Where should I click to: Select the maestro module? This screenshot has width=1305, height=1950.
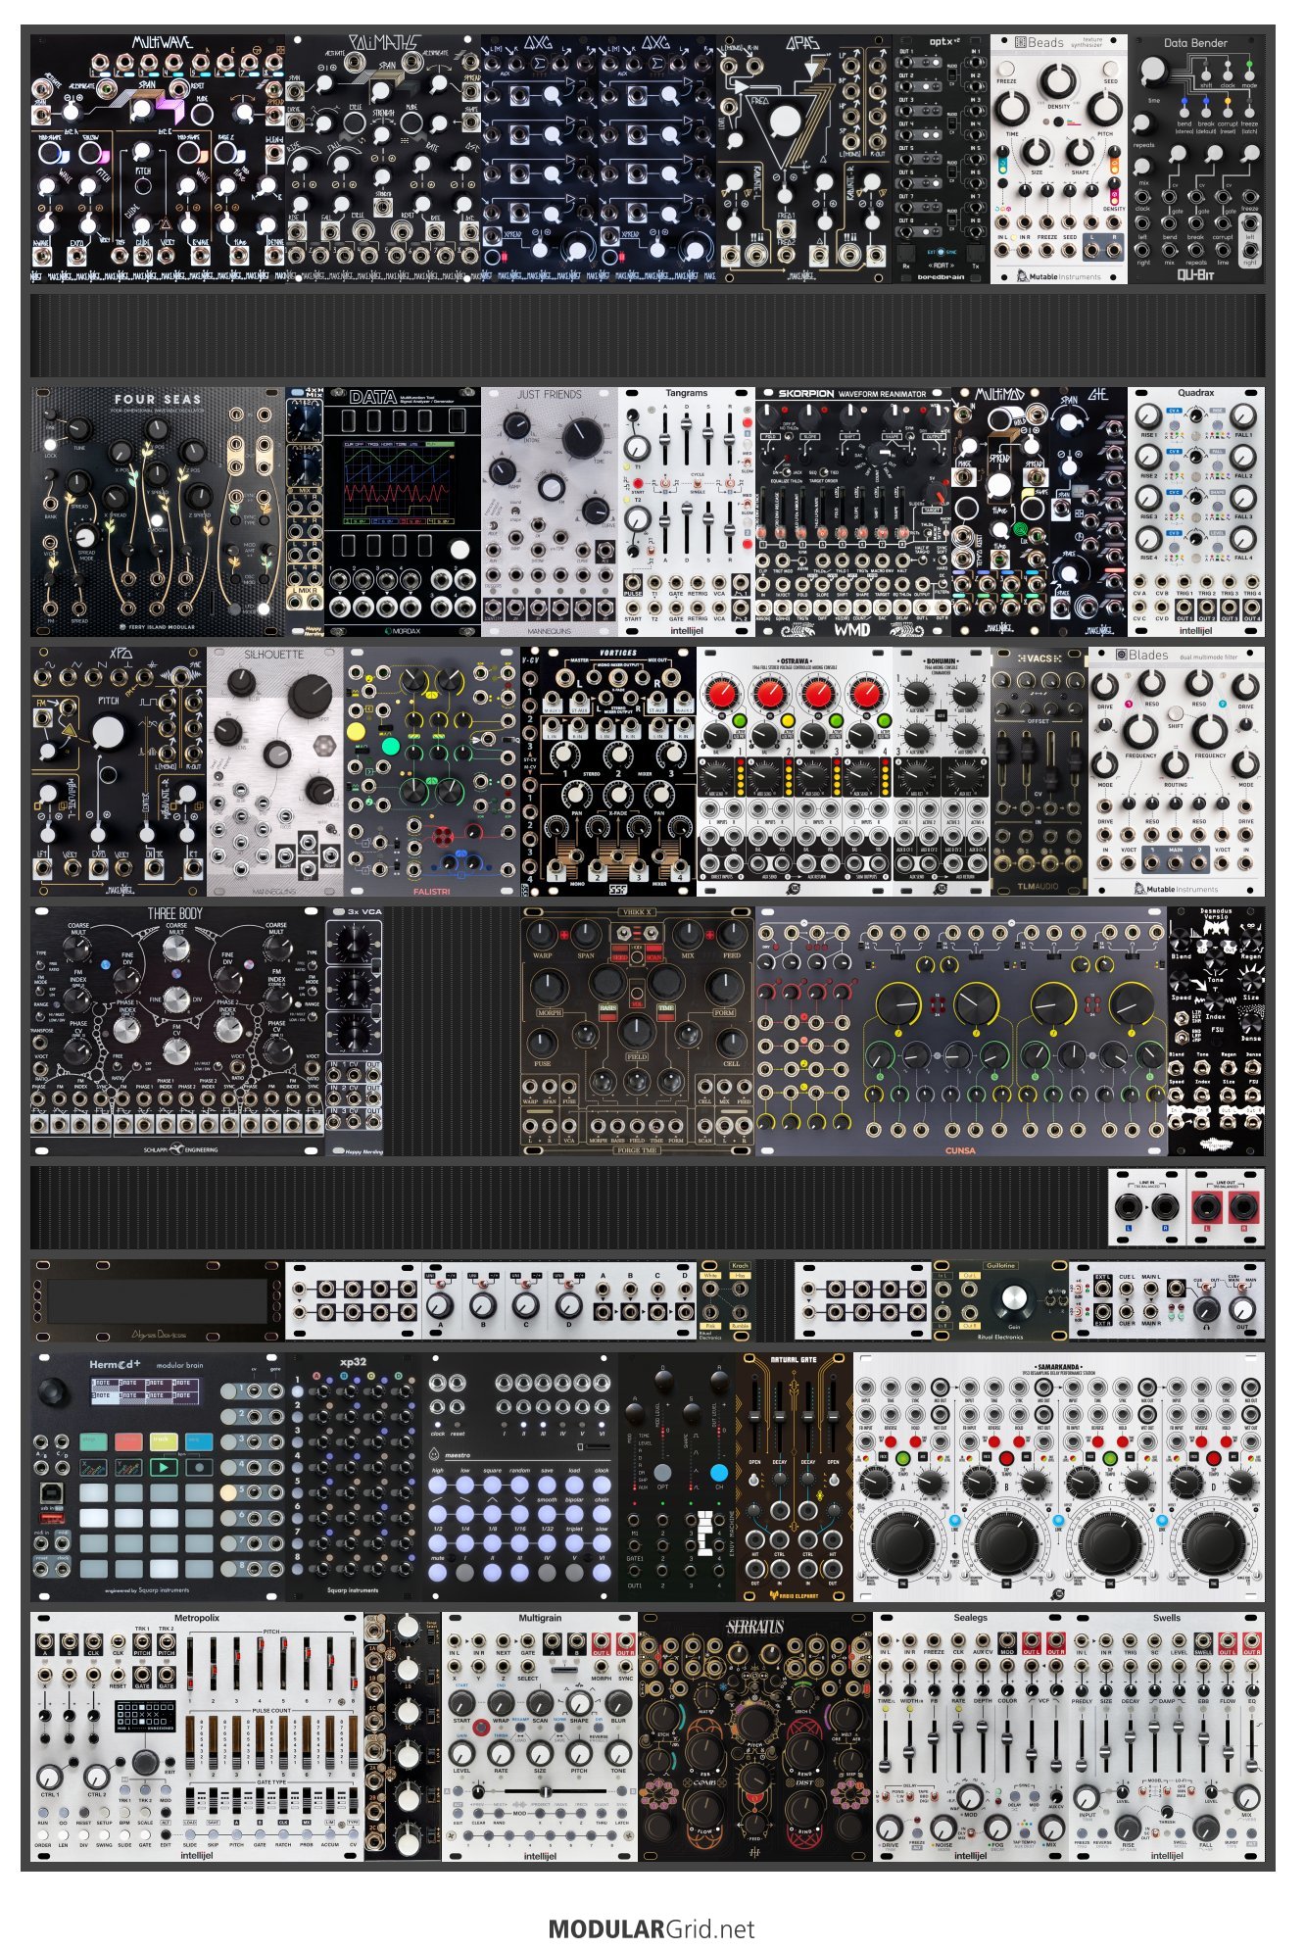pos(520,1478)
